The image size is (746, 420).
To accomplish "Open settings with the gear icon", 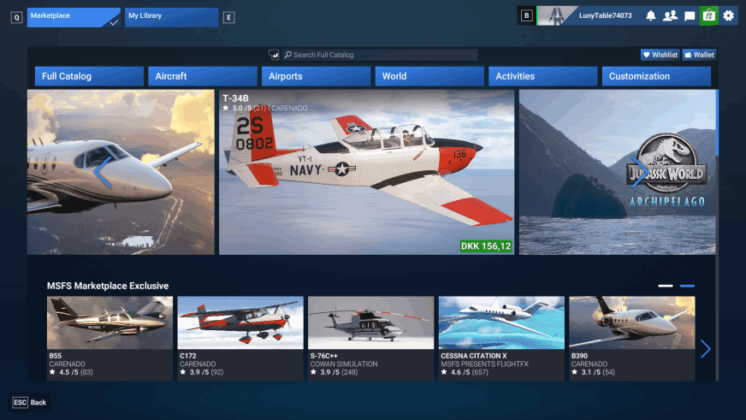I will (x=728, y=15).
